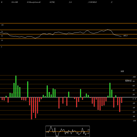Click the end point of the white RSI line
The width and height of the screenshot is (137, 137).
121,36
